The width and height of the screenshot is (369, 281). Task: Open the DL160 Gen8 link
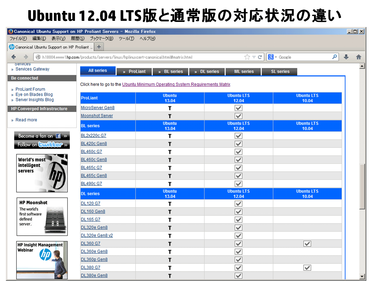click(93, 211)
